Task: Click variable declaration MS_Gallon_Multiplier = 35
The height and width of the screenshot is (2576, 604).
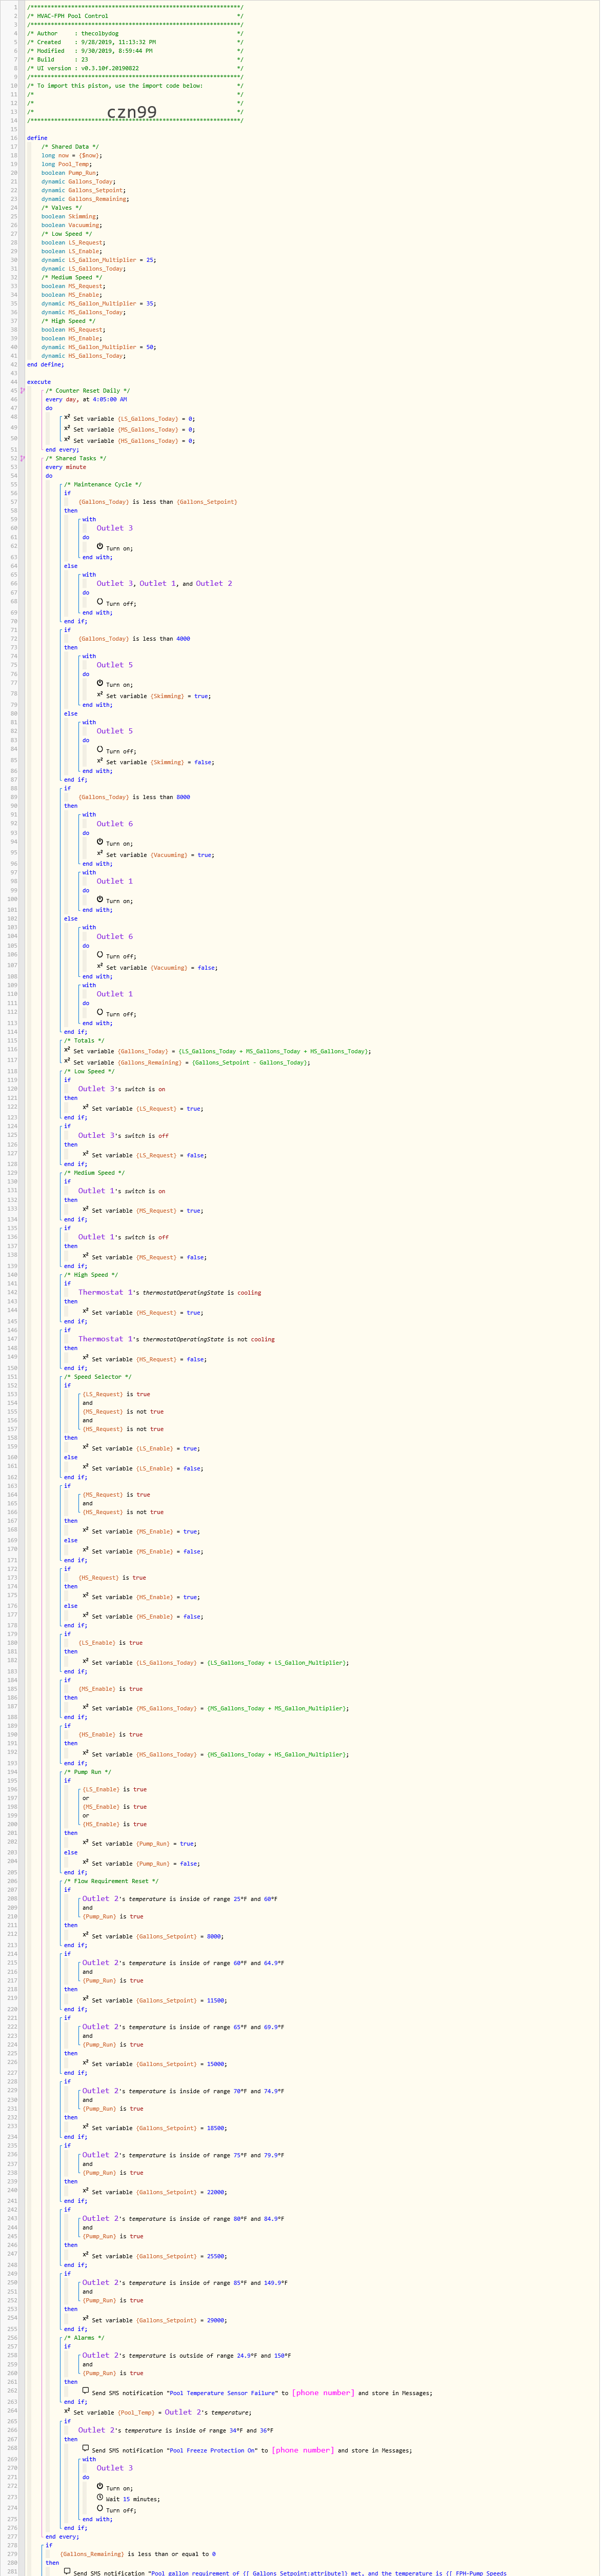Action: (x=99, y=304)
